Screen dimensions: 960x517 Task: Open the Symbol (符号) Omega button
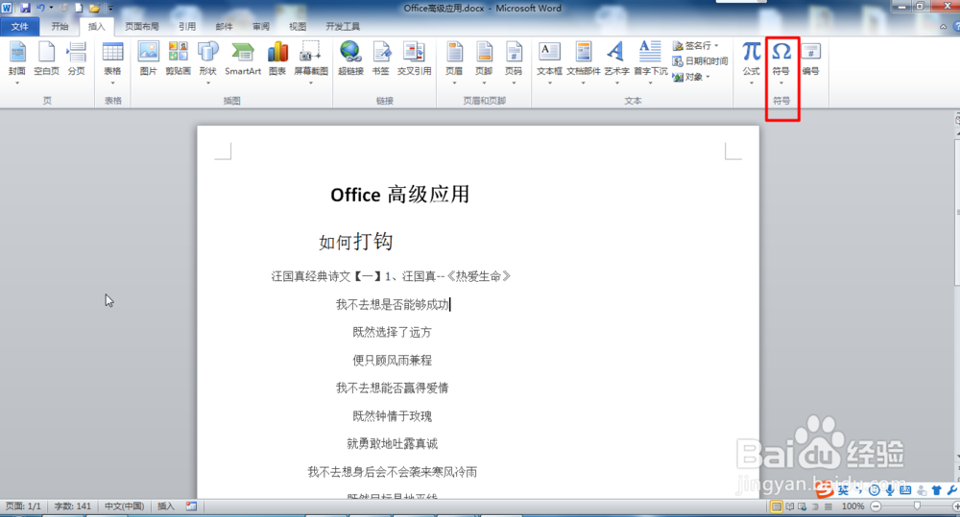point(781,59)
